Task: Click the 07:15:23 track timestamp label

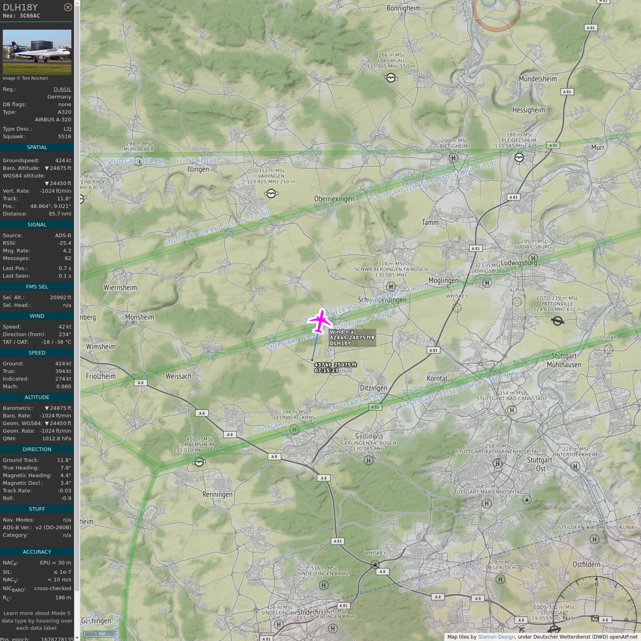Action: (x=326, y=370)
